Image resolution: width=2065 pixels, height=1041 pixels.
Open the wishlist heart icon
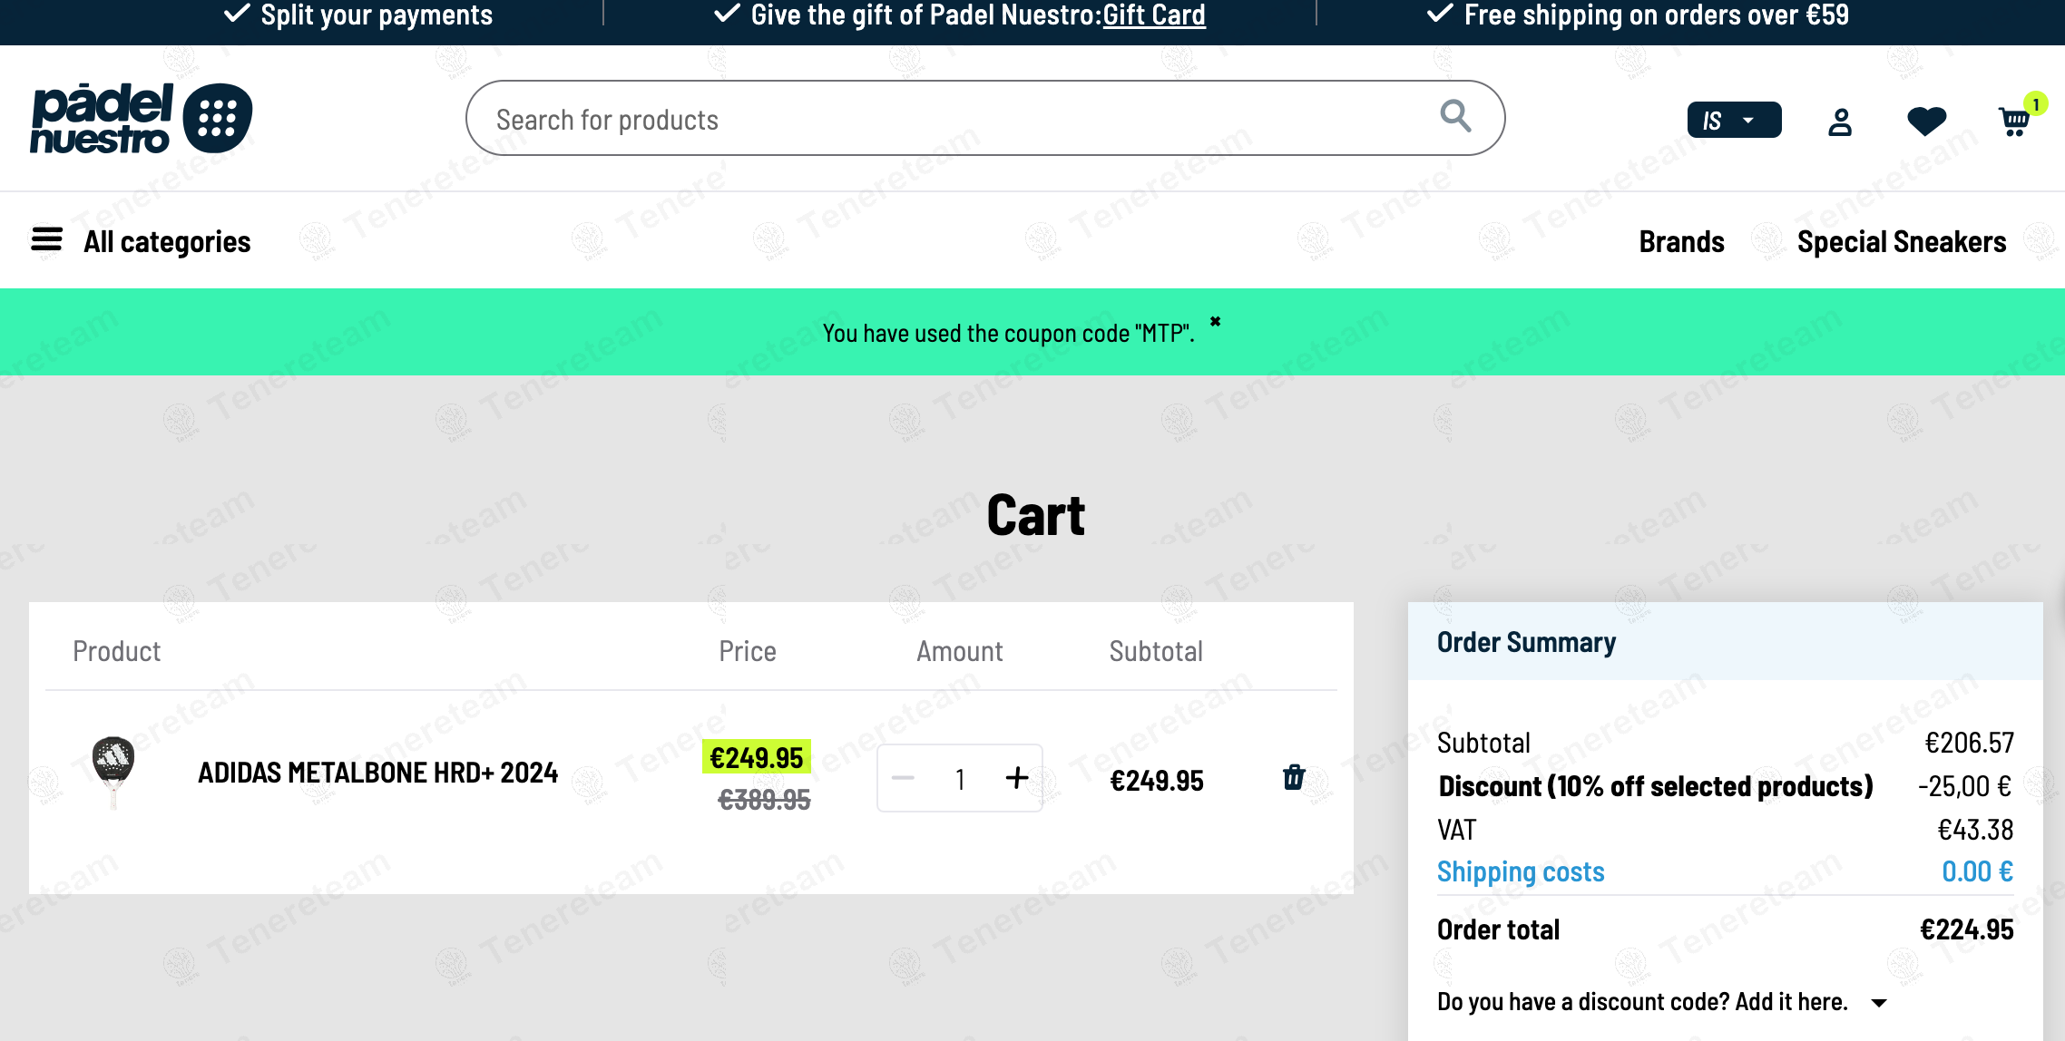pyautogui.click(x=1926, y=121)
